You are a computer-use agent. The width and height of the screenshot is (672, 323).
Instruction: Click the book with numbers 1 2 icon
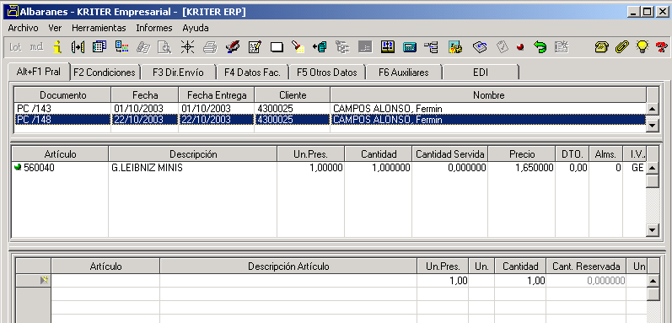point(387,46)
